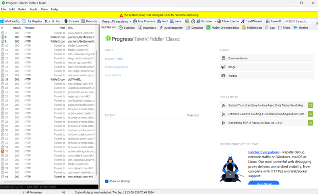The width and height of the screenshot is (318, 194).
Task: Switch to the Get Started tab
Action: 108,27
